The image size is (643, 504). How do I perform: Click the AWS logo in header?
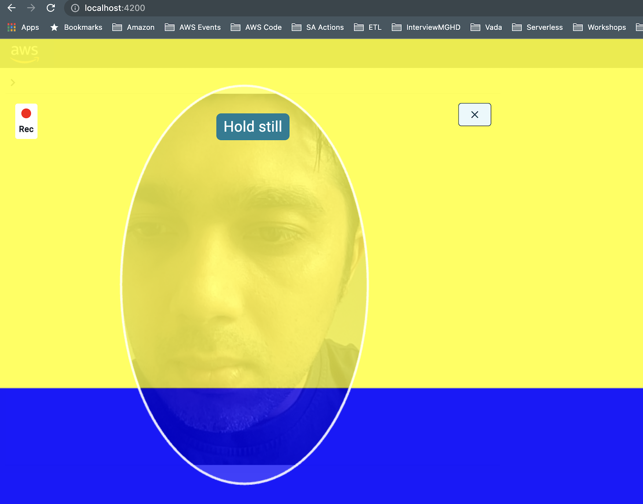pos(25,53)
